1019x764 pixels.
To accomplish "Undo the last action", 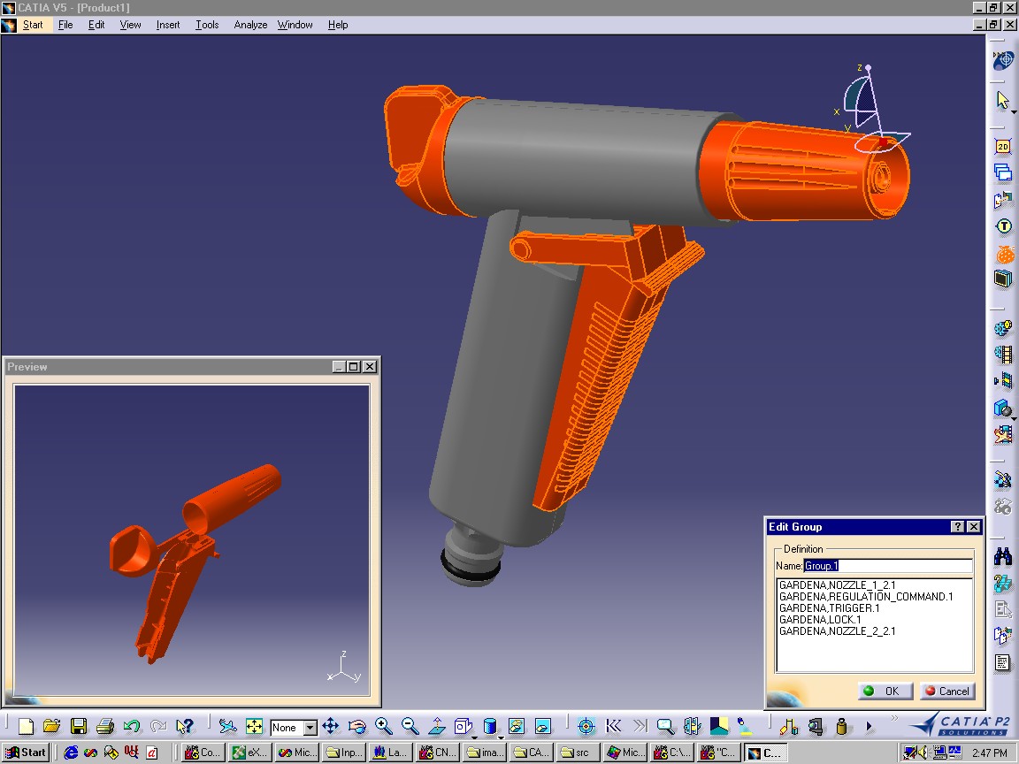I will [132, 726].
